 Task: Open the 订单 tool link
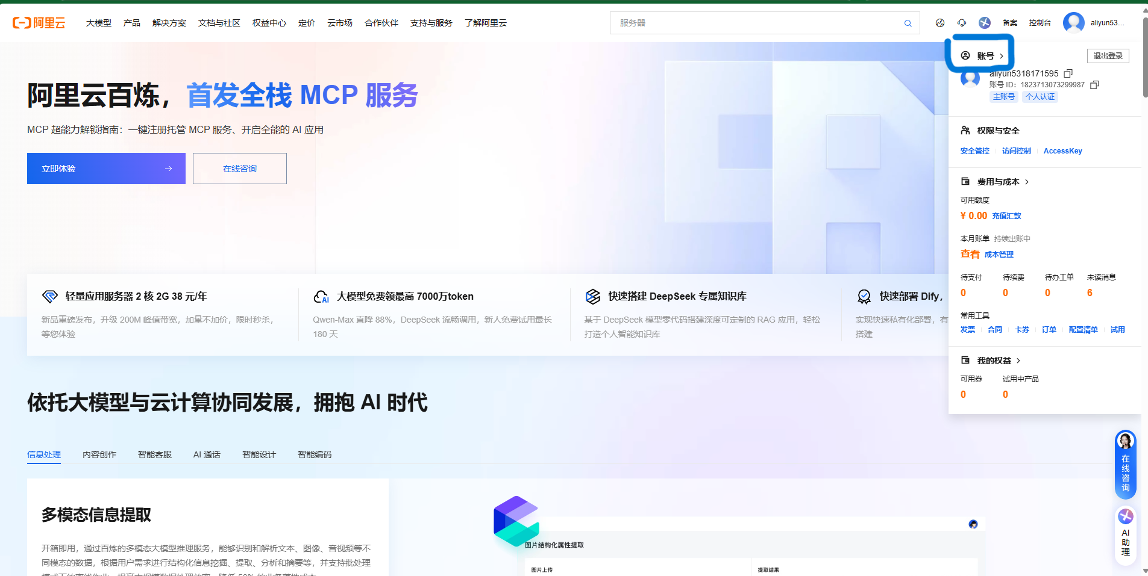(x=1049, y=330)
